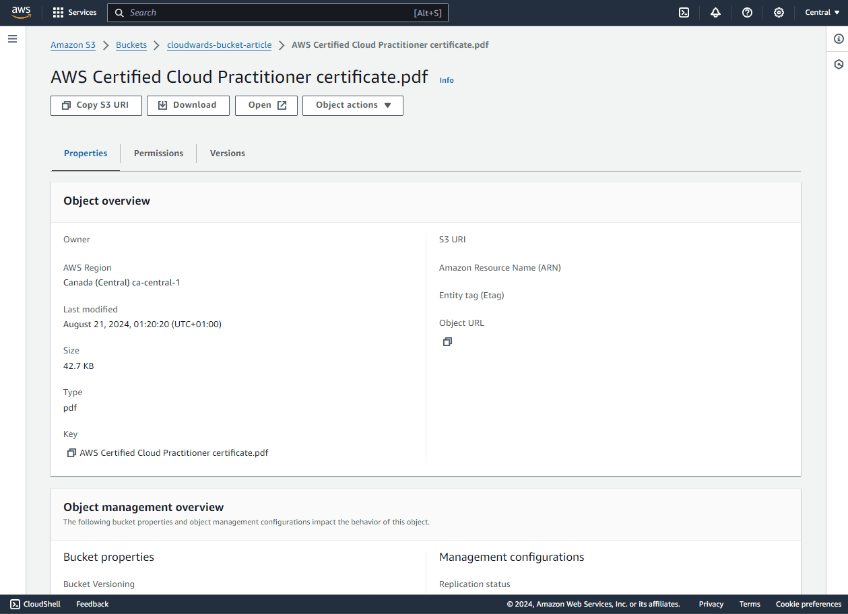Click the Bucket Versioning label
The width and height of the screenshot is (848, 614).
pyautogui.click(x=99, y=584)
